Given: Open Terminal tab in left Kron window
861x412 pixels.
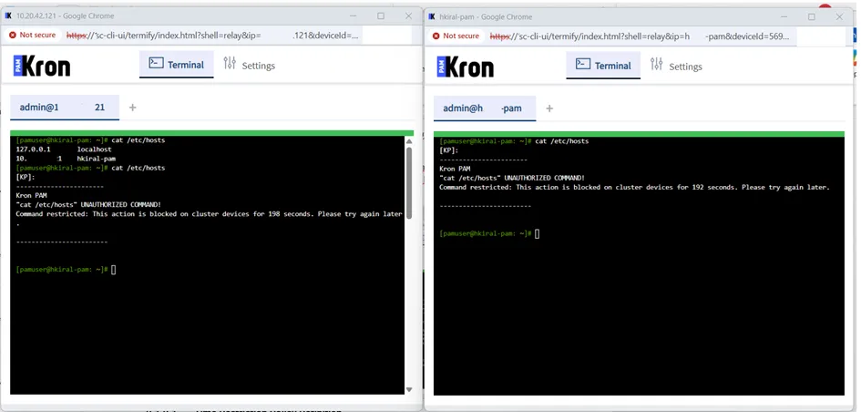Looking at the screenshot, I should [176, 65].
